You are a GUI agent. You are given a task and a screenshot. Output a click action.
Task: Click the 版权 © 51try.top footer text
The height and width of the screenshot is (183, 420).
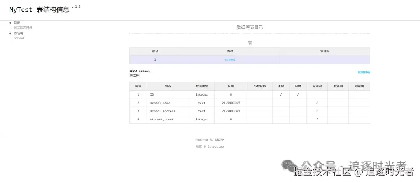[210, 146]
